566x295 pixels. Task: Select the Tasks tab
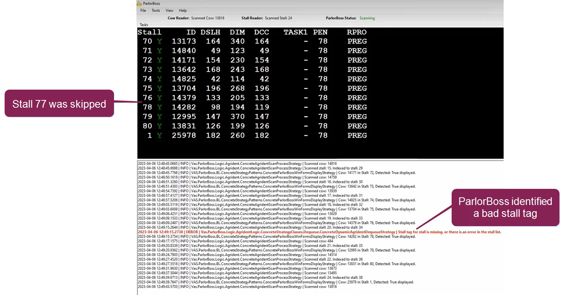144,25
